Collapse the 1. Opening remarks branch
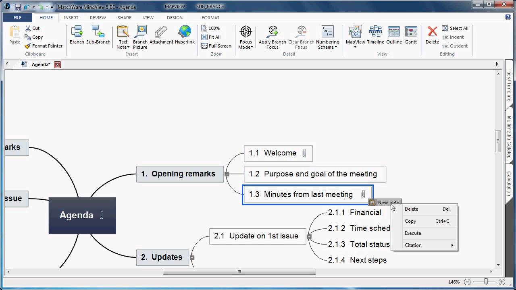This screenshot has height=290, width=516. point(227,174)
